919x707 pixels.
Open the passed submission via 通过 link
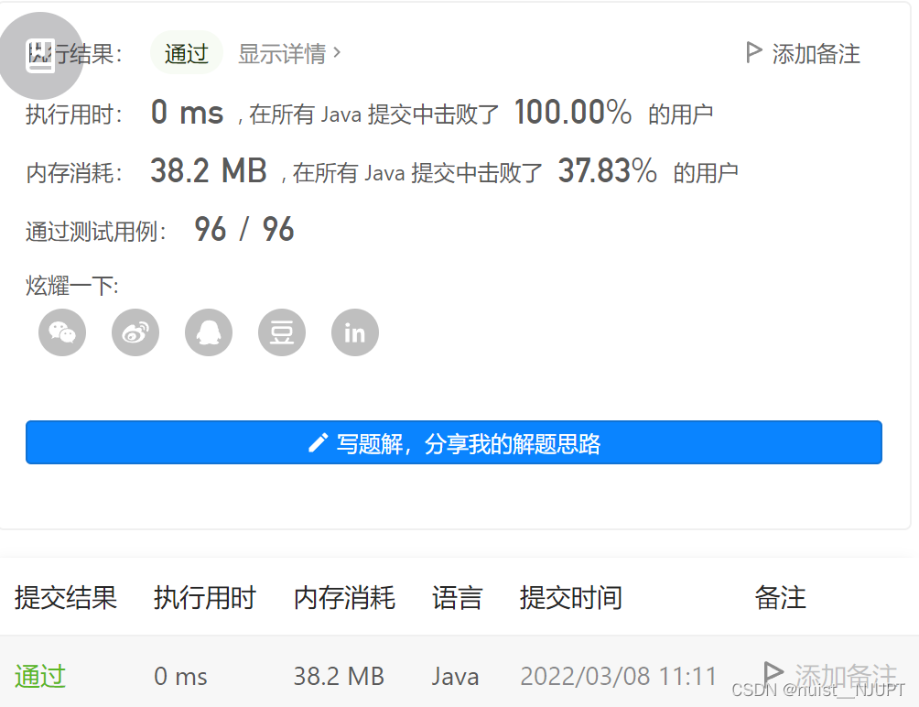click(39, 676)
